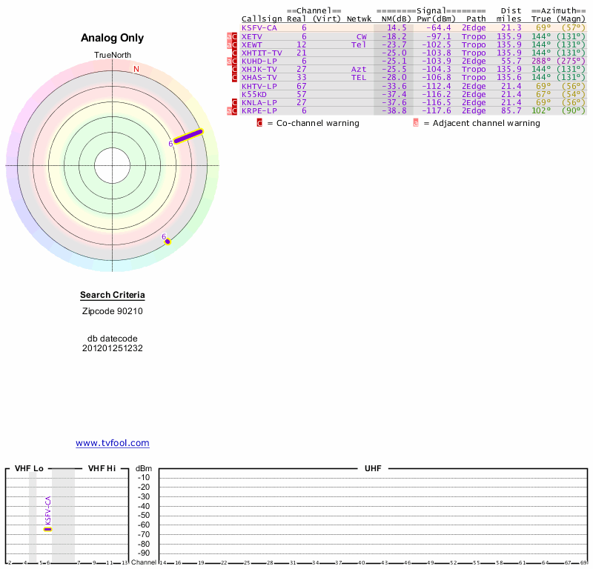
Task: Click the K55KD callsign entry
Action: click(x=254, y=94)
